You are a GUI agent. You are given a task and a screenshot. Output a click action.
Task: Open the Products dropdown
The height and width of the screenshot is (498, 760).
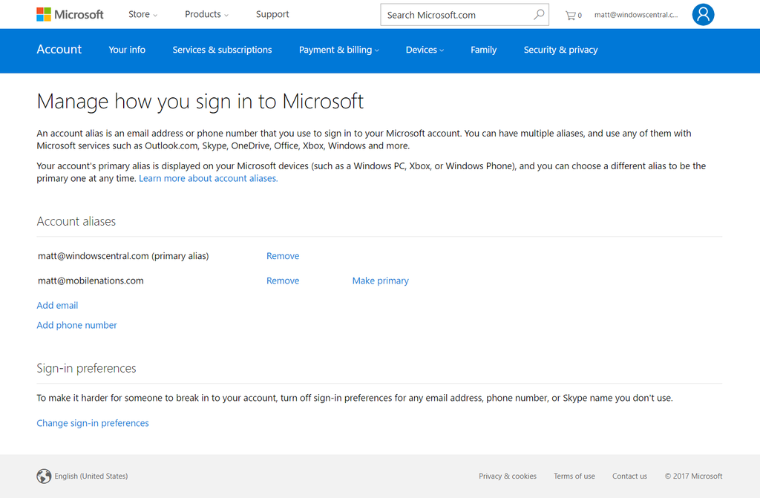tap(206, 14)
